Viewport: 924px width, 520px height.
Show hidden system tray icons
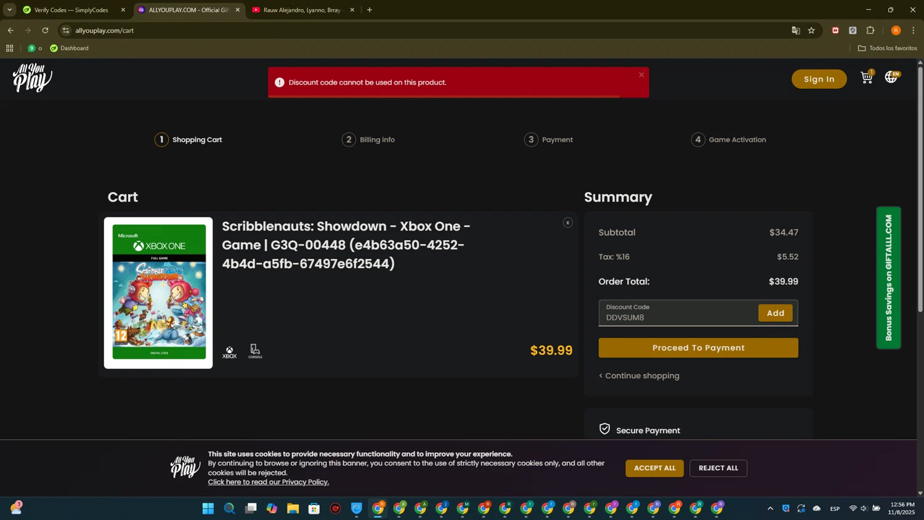[770, 508]
